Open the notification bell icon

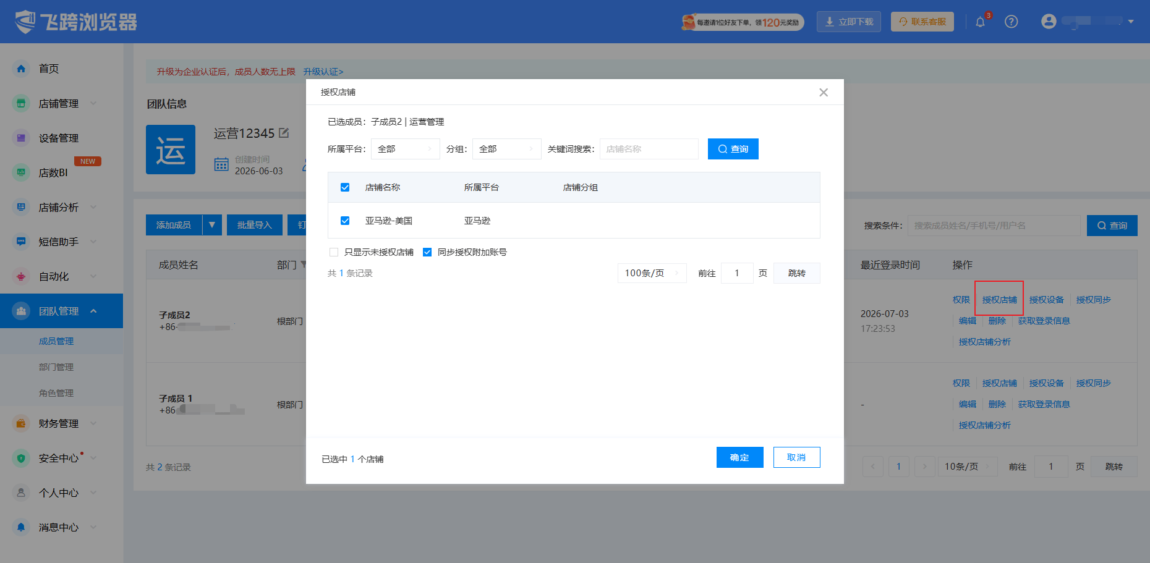click(980, 22)
